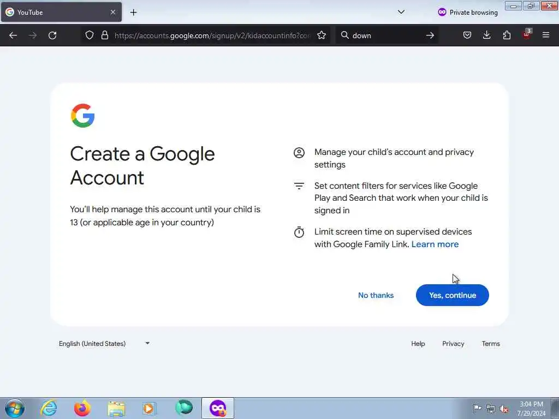The width and height of the screenshot is (559, 419).
Task: Launch Firefox from the taskbar
Action: point(82,408)
